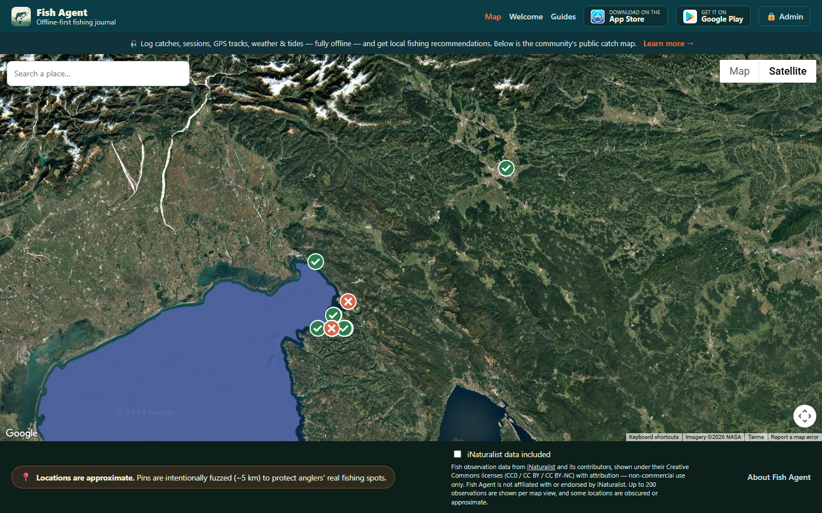Open the iNaturalist hyperlink
Screen dimensions: 822x513
(x=541, y=467)
